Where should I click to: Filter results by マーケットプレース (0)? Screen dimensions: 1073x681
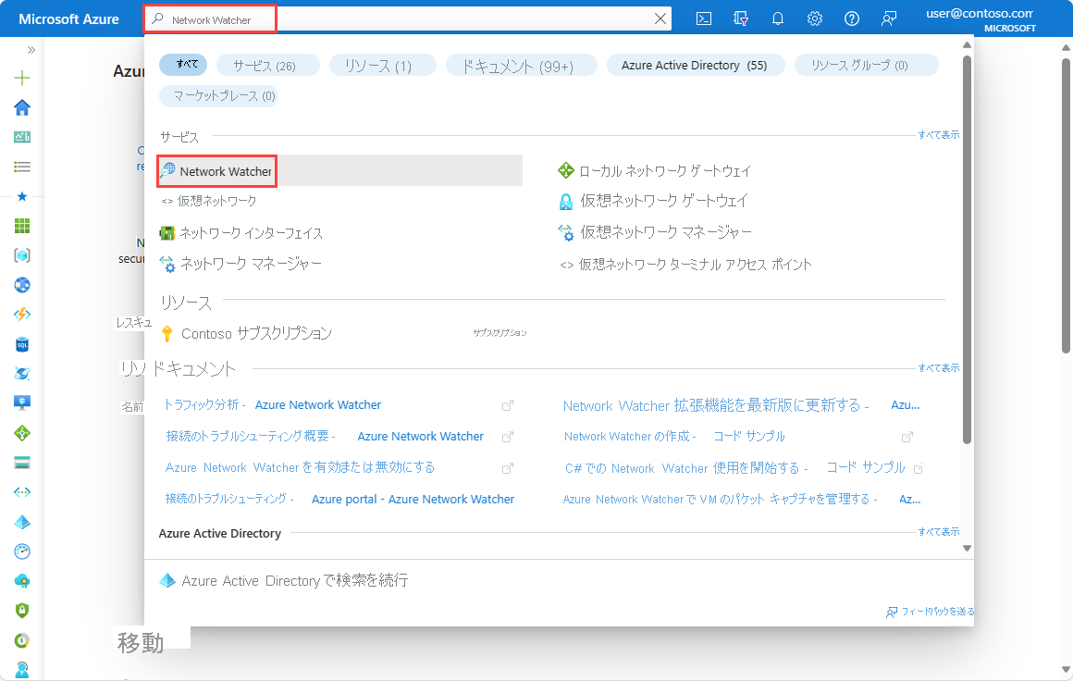click(218, 96)
